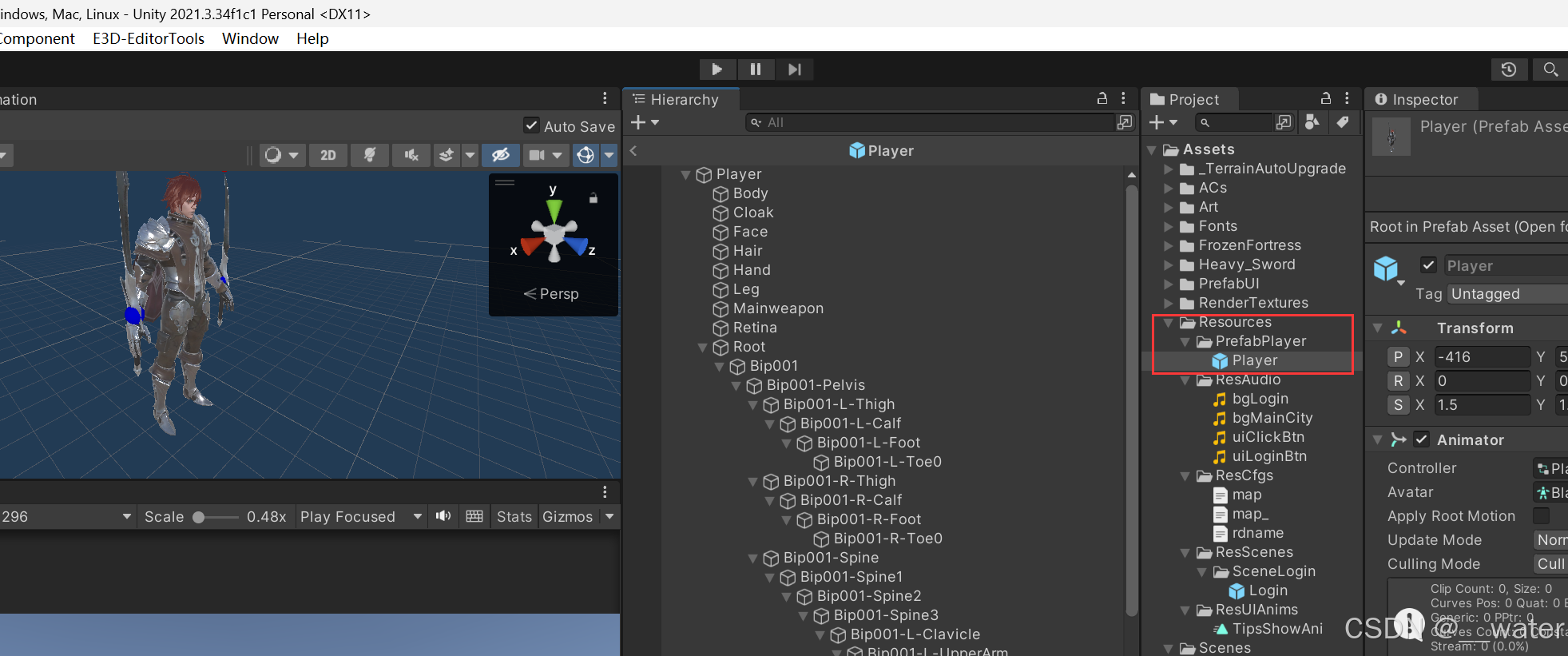Click the Search by Label tag icon
This screenshot has width=1568, height=656.
tap(1342, 122)
